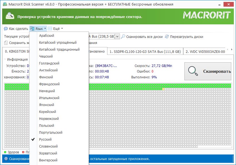This screenshot has height=165, width=236.
Task: Click the speed value 27,72 GB/Min
Action: coord(162,66)
